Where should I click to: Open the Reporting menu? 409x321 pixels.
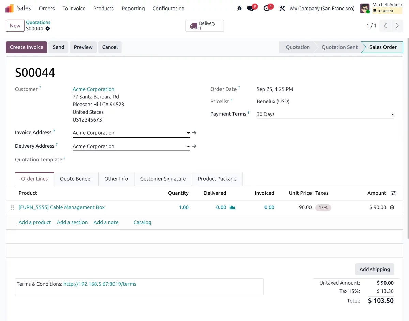133,9
